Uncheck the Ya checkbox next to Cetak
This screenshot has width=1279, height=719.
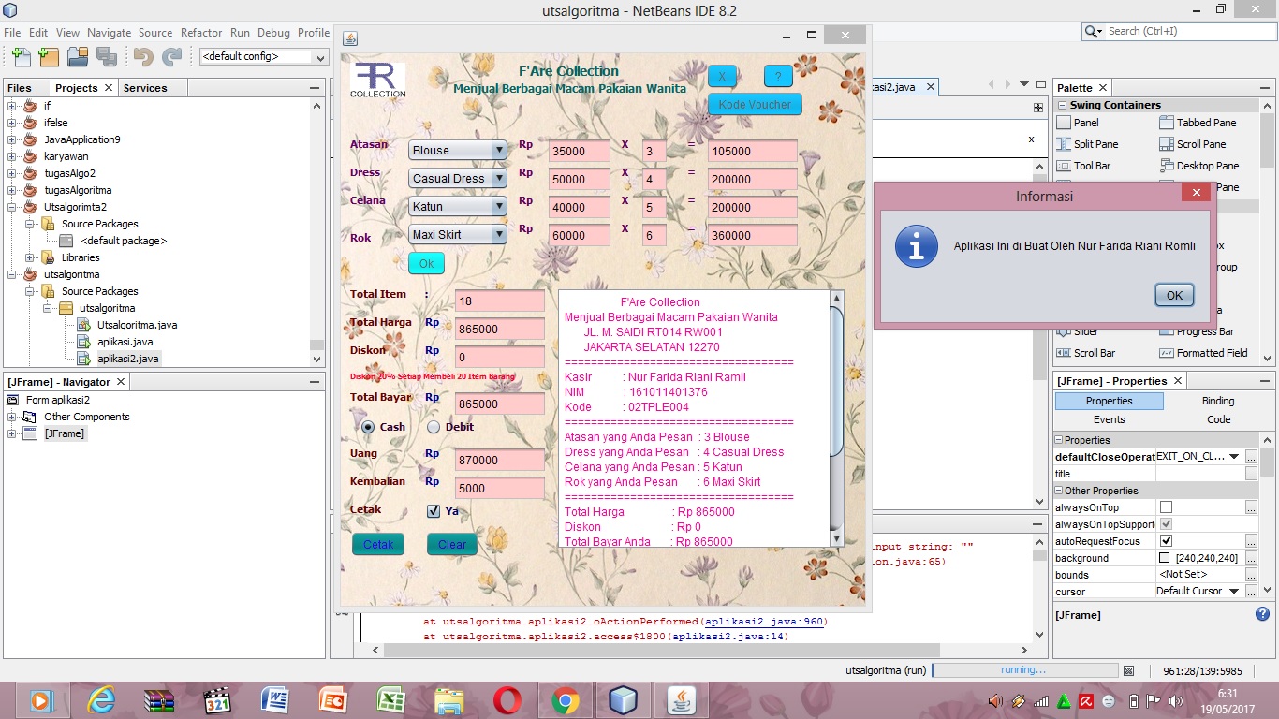(x=433, y=511)
